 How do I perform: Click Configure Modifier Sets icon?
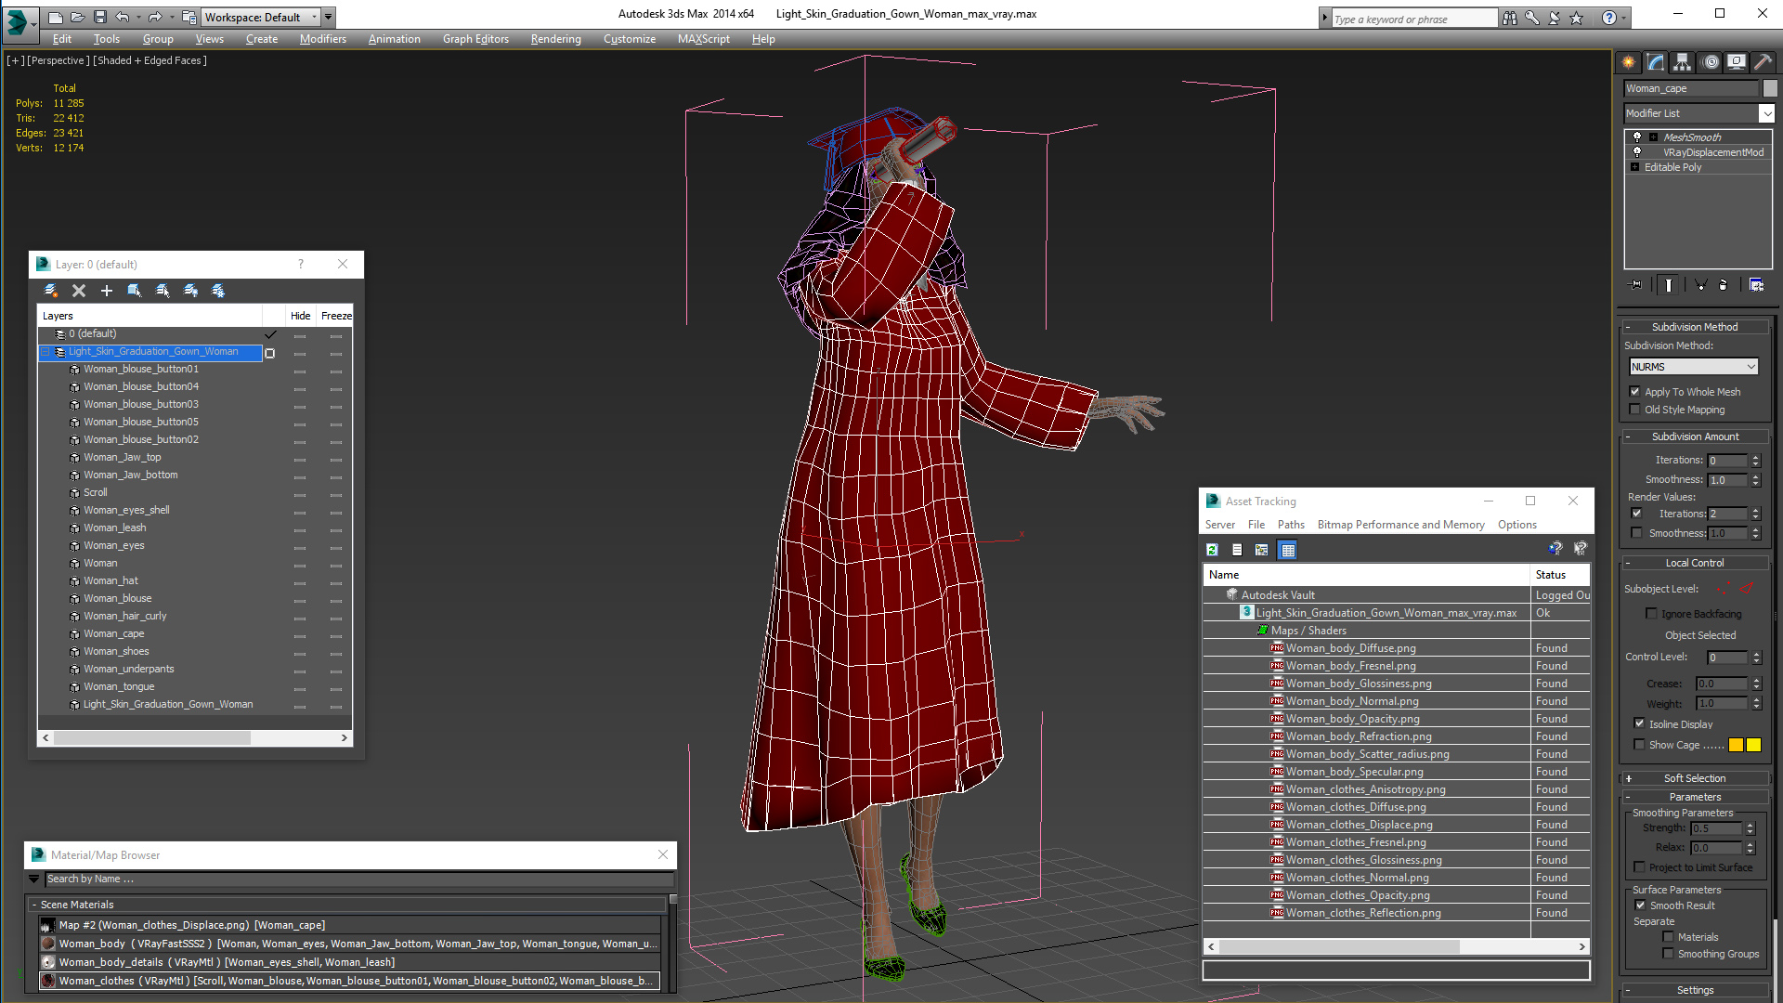tap(1756, 285)
